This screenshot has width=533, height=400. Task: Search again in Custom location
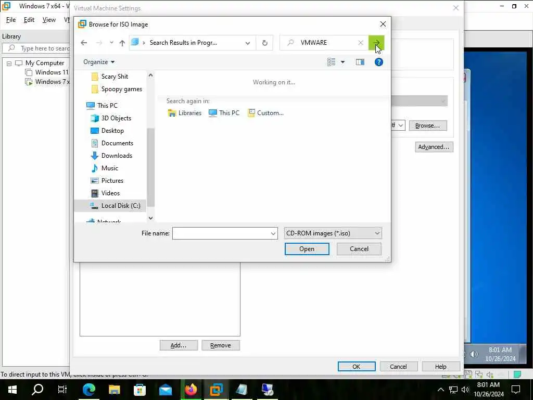pyautogui.click(x=265, y=113)
